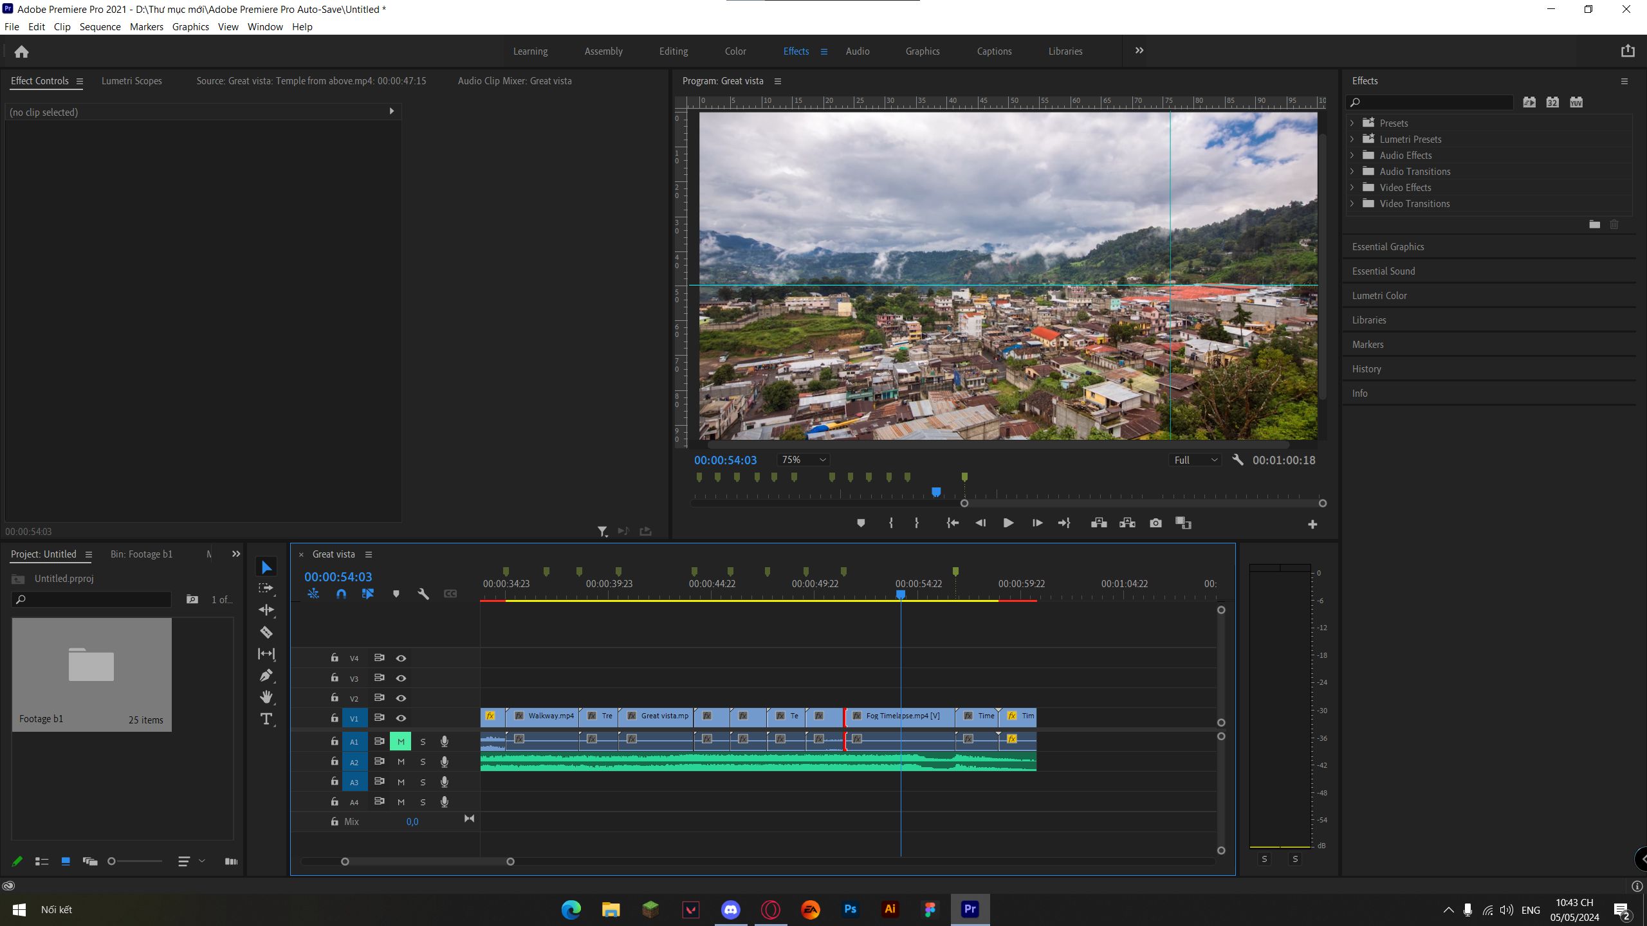Click the Home icon

21,51
